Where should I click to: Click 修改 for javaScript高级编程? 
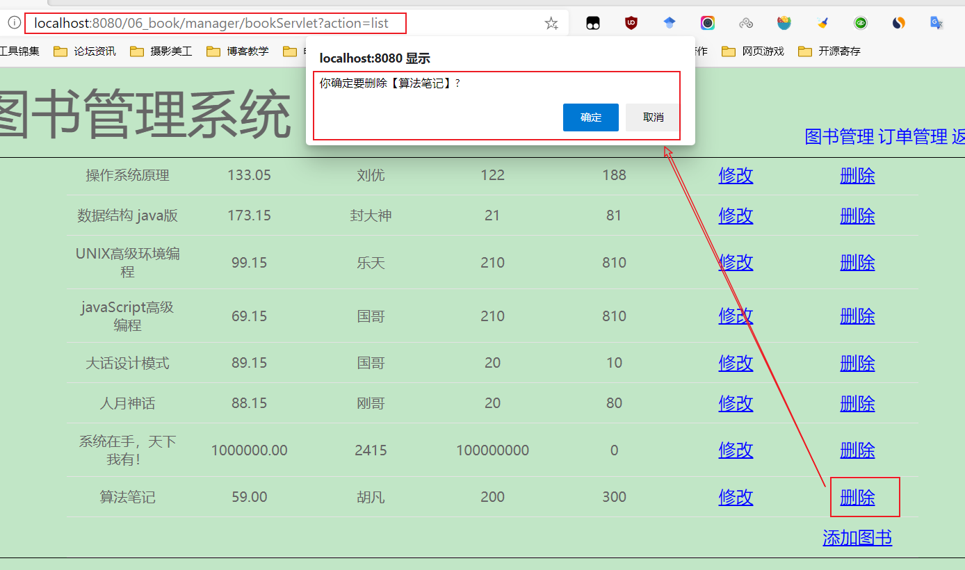pyautogui.click(x=736, y=316)
